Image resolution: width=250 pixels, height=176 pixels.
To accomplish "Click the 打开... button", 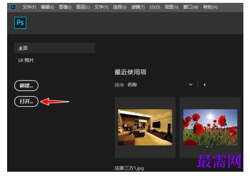I will coord(26,101).
